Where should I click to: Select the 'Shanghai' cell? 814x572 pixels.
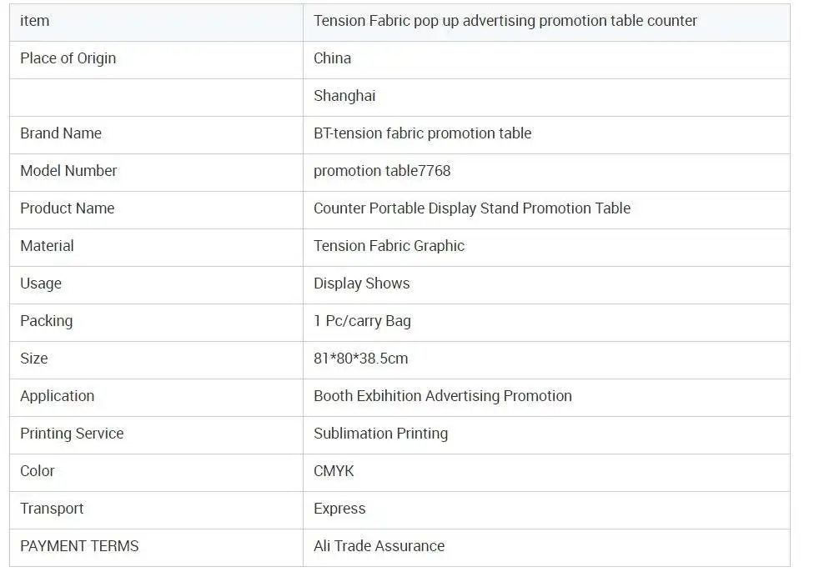click(x=344, y=96)
